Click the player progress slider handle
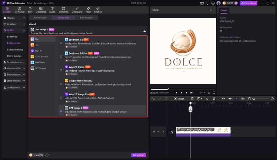277x160 pixels. coord(168,89)
